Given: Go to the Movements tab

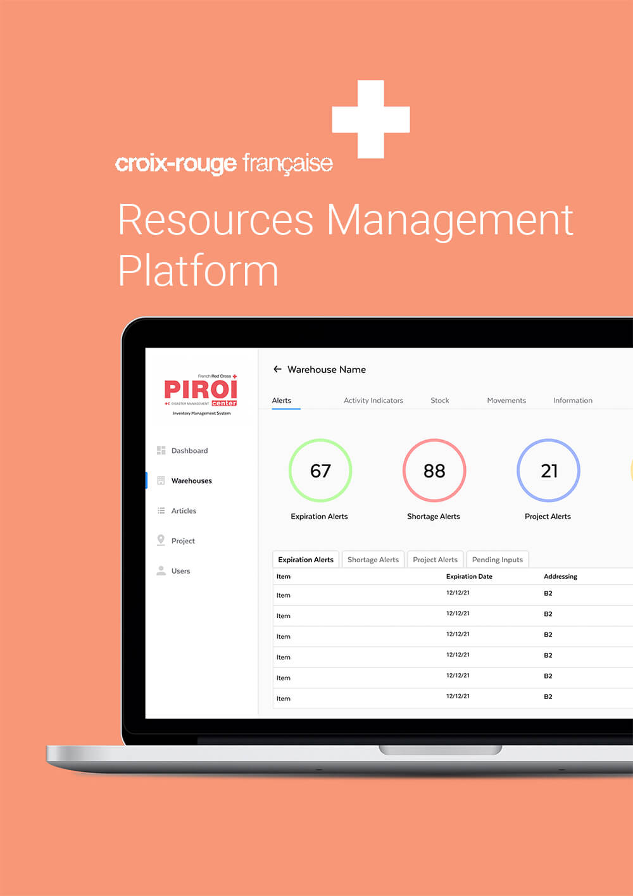Looking at the screenshot, I should pyautogui.click(x=506, y=400).
